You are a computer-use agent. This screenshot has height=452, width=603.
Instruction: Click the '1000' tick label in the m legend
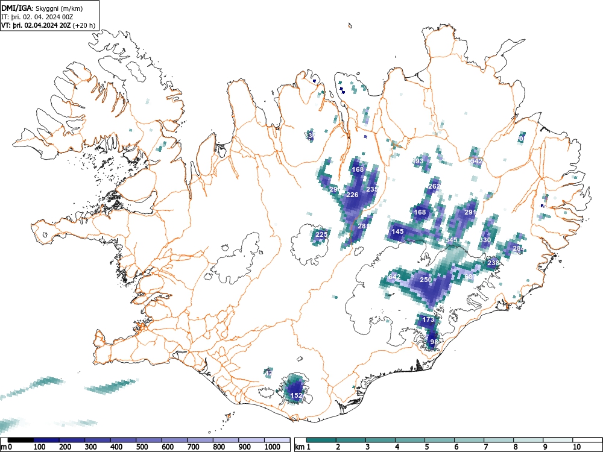pos(273,447)
